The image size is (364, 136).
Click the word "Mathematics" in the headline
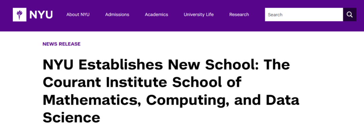[92, 101]
